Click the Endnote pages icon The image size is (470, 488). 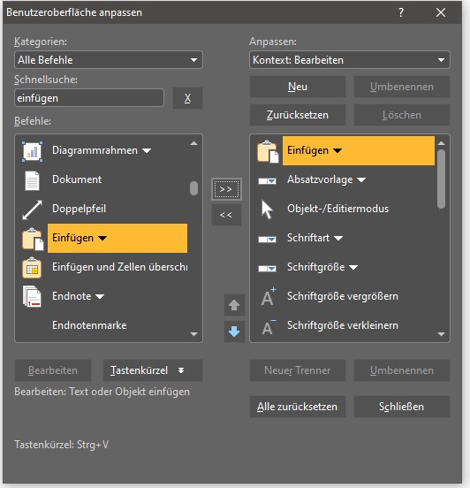32,297
